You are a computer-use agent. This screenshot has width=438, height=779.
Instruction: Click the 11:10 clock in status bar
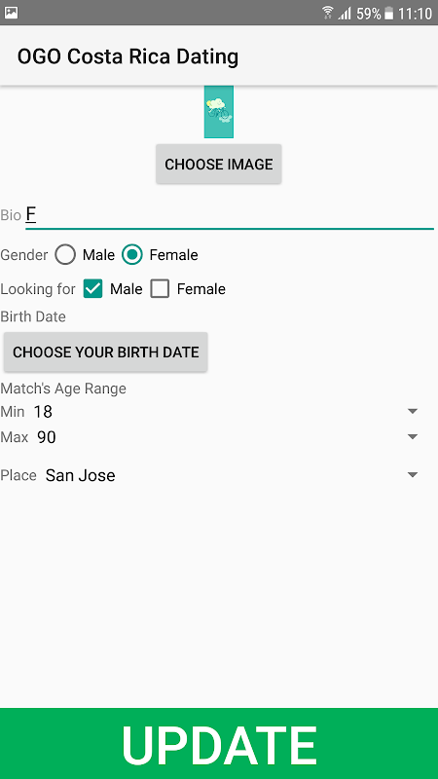[415, 14]
